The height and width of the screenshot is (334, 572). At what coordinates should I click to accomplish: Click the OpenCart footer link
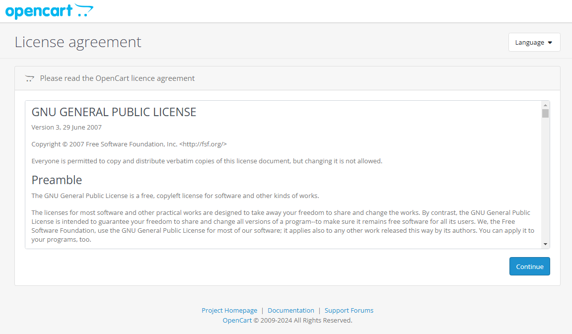[x=237, y=320]
